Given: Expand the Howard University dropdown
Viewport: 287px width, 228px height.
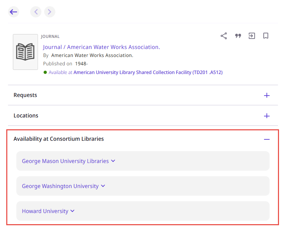Looking at the screenshot, I should click(x=48, y=211).
